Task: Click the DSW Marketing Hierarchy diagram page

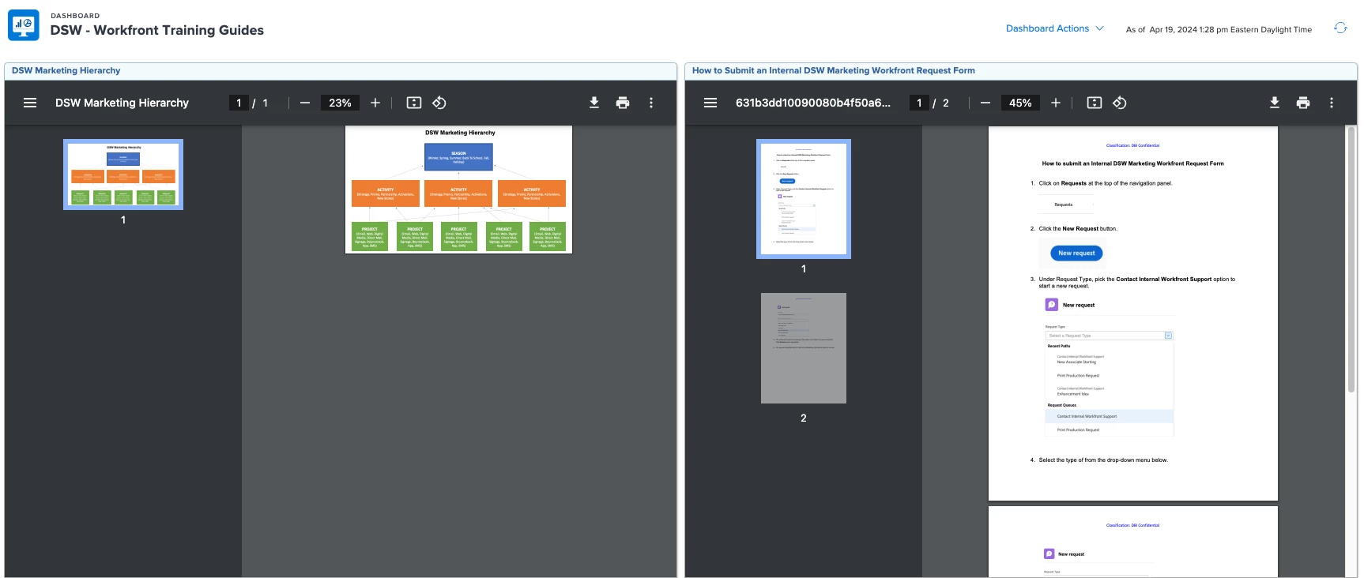Action: click(x=459, y=190)
